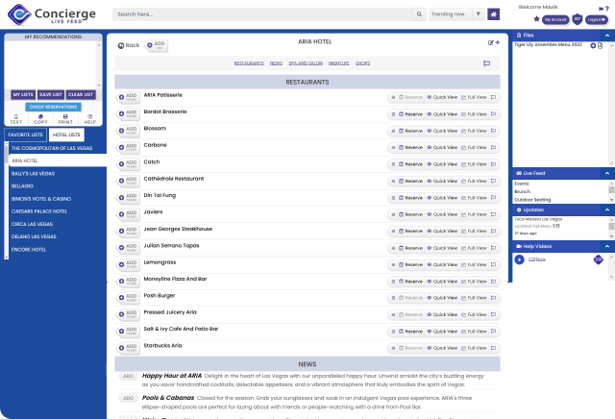Jump to Shops section link

pyautogui.click(x=363, y=63)
